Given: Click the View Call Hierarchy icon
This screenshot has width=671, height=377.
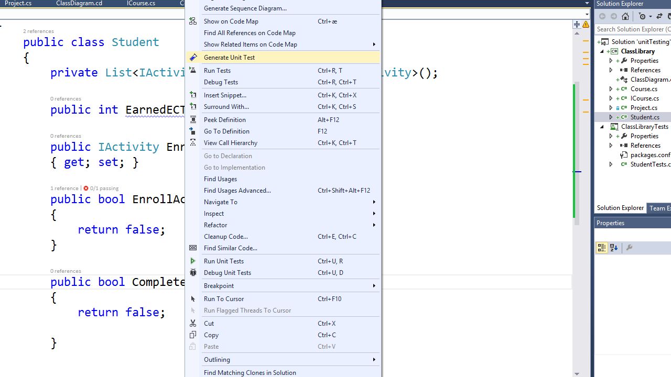Looking at the screenshot, I should click(x=193, y=143).
